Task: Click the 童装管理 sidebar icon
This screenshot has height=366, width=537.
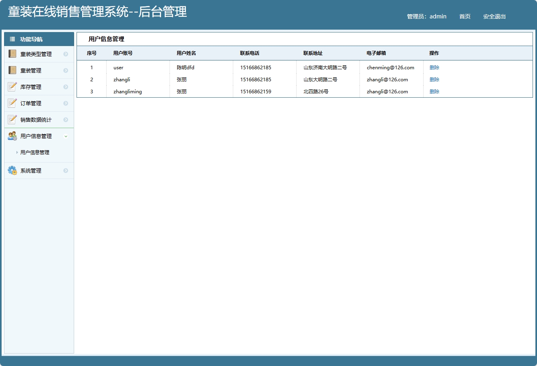Action: (12, 70)
